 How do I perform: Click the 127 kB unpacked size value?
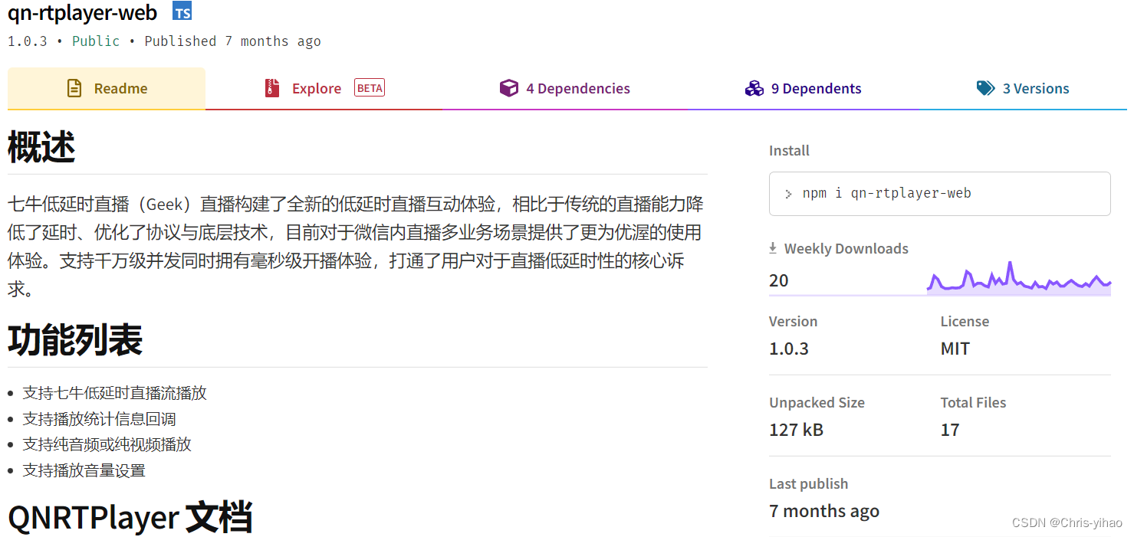pos(796,430)
